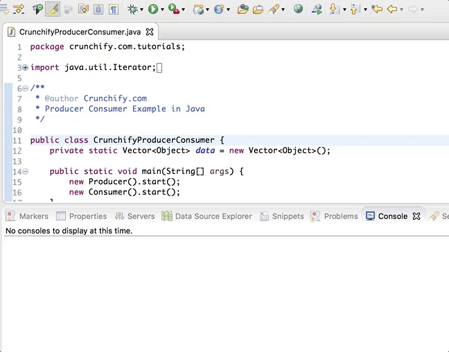Toggle Block Selection Mode icon
Screen dimensions: 449x352
pos(98,9)
